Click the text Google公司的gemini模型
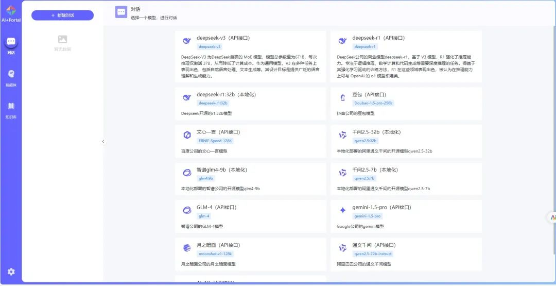Screen dimensions: 556x286 click(x=360, y=226)
